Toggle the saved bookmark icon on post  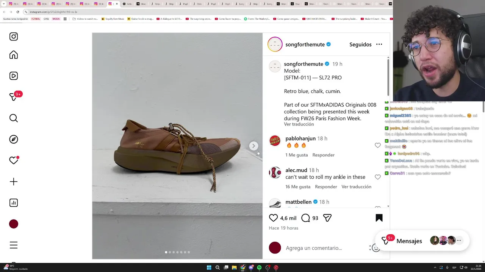379,218
